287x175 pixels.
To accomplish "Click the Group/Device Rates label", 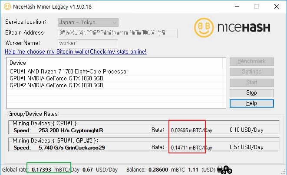I will 34,114.
